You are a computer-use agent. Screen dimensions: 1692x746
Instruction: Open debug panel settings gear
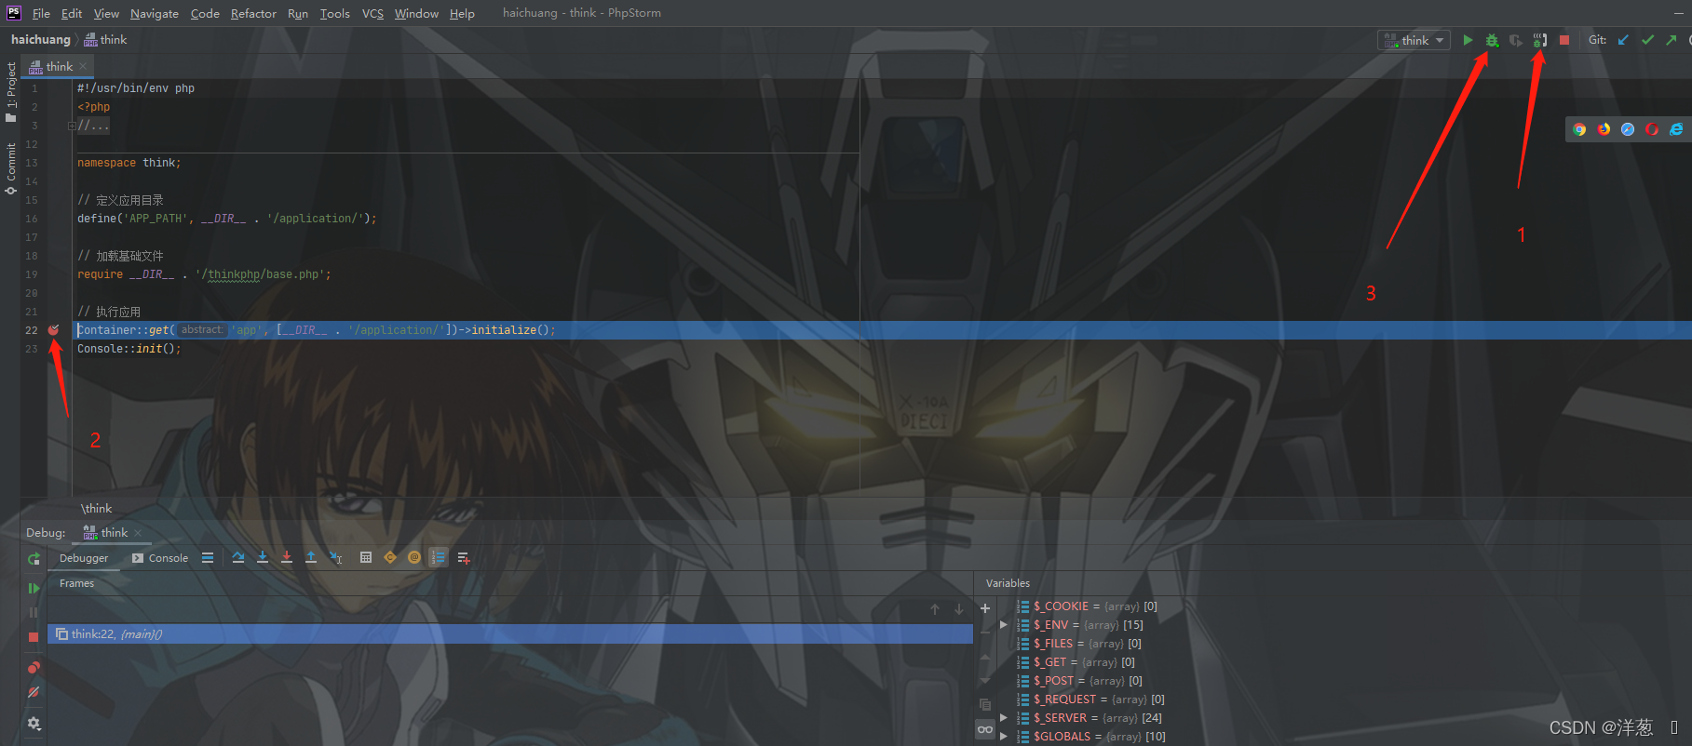(x=34, y=723)
